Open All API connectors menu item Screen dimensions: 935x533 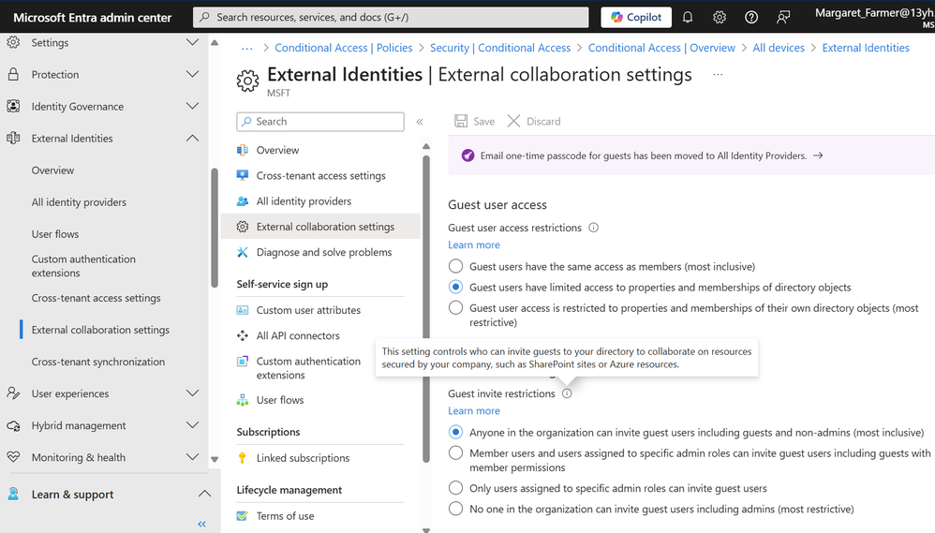[x=298, y=335]
